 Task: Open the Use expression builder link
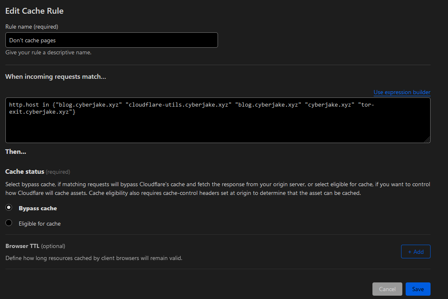click(401, 92)
